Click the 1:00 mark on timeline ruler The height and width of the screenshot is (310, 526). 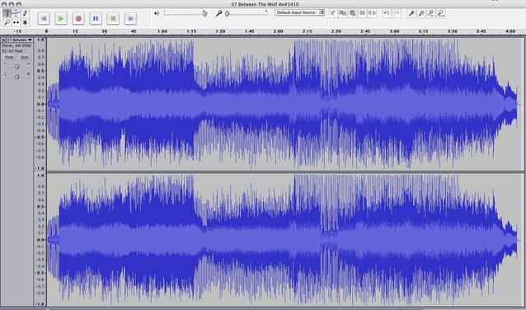pyautogui.click(x=162, y=31)
